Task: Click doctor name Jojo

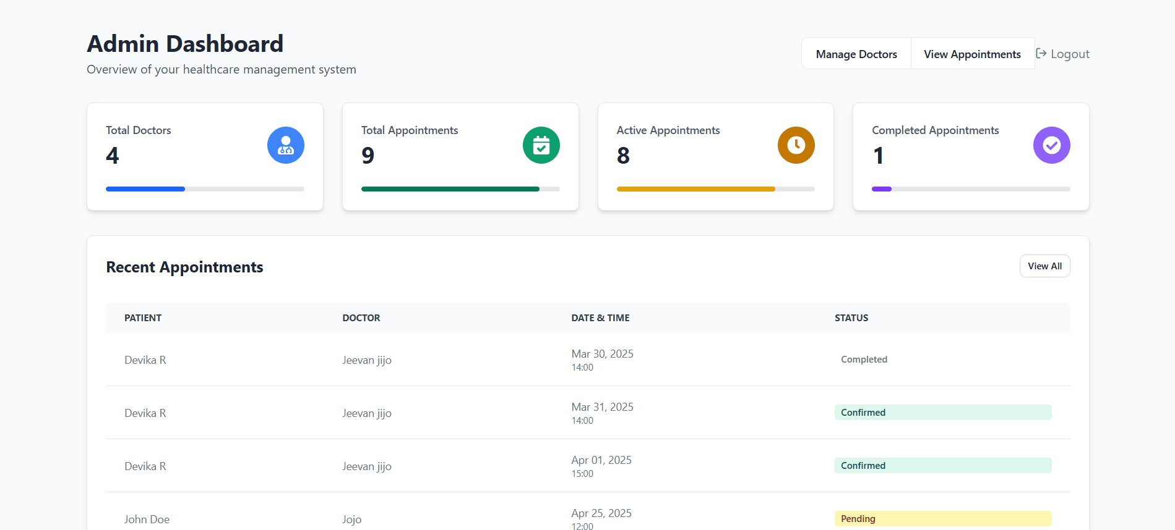Action: (352, 519)
